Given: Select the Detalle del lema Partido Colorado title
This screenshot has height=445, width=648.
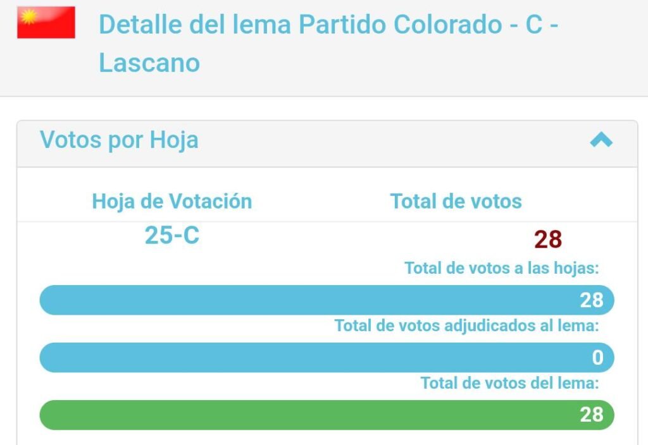Looking at the screenshot, I should click(328, 44).
